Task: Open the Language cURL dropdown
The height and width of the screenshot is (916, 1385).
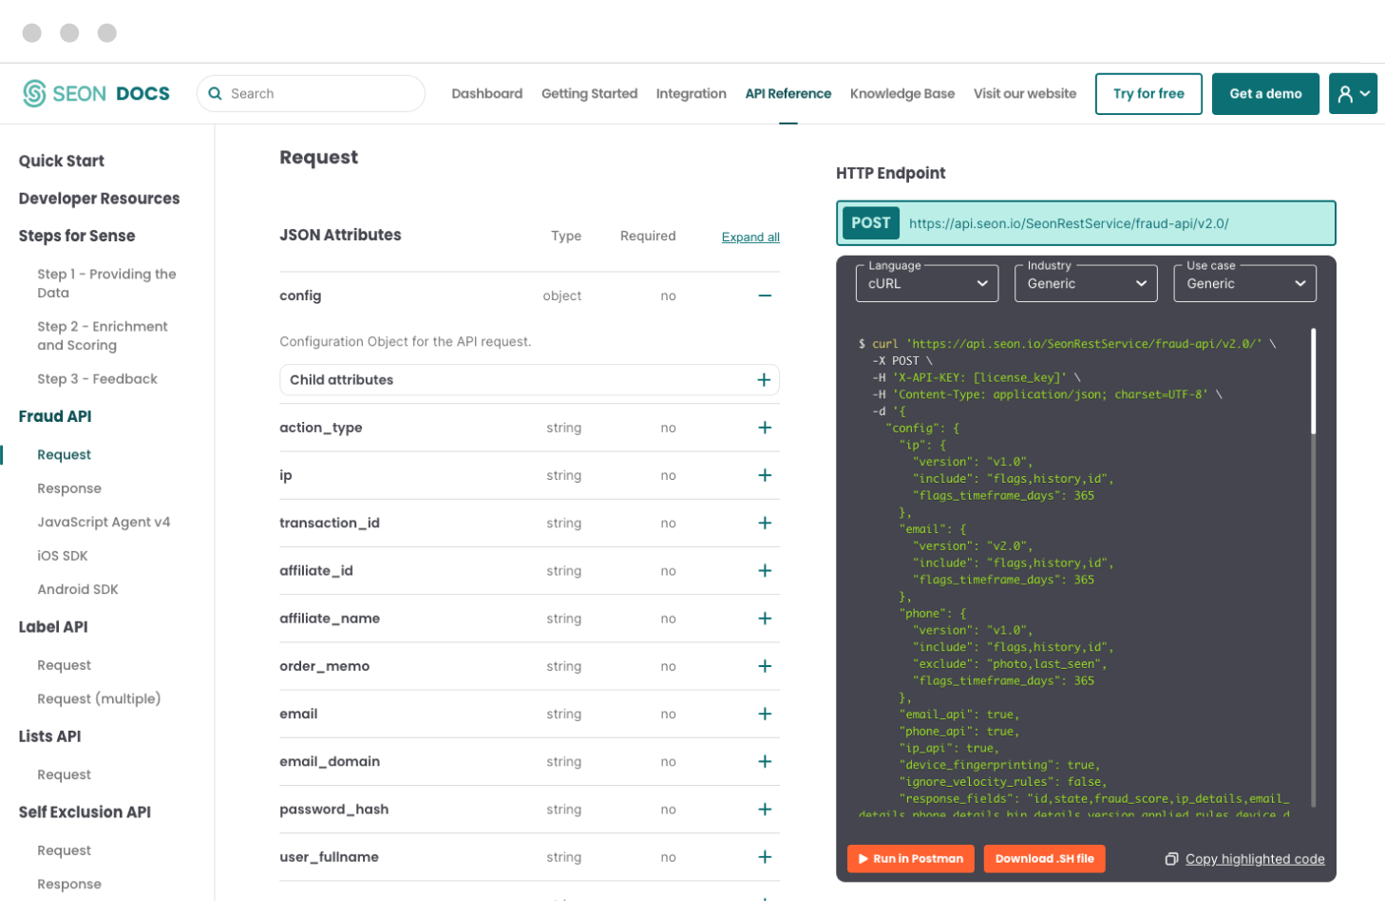Action: point(927,283)
